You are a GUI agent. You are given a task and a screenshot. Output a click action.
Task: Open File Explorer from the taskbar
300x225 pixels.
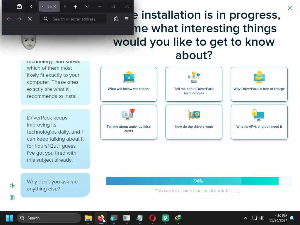[88, 218]
